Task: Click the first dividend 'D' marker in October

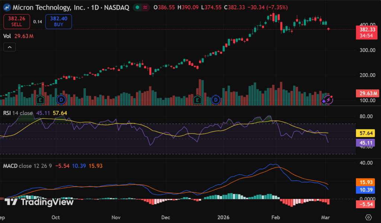Action: [x=61, y=99]
